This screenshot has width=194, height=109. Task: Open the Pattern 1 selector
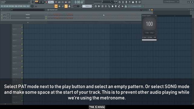tap(87, 6)
